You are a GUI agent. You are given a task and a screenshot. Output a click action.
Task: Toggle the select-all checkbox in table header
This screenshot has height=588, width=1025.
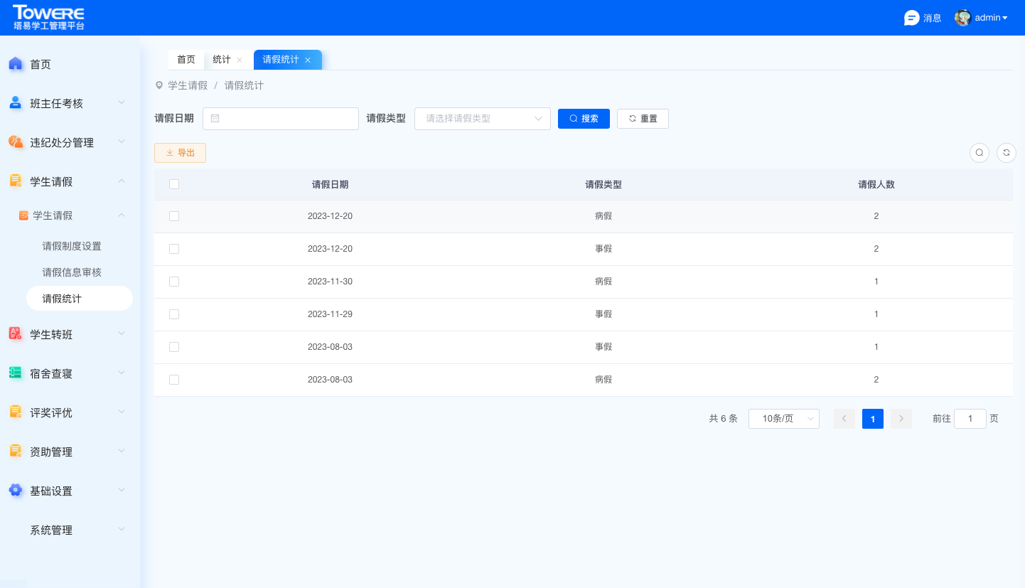[174, 184]
